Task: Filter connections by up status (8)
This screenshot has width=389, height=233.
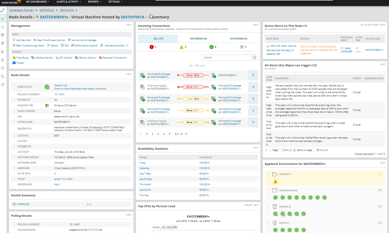Action: (213, 47)
